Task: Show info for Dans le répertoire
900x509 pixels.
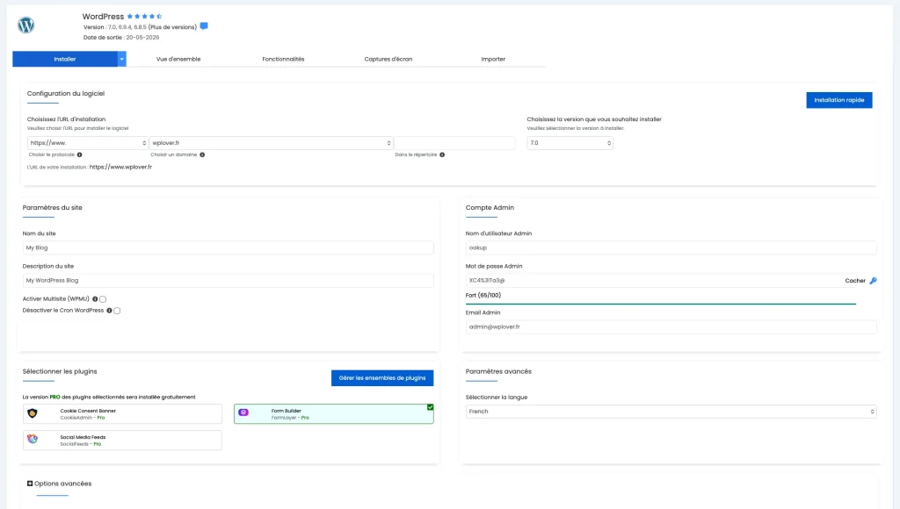Action: point(442,154)
